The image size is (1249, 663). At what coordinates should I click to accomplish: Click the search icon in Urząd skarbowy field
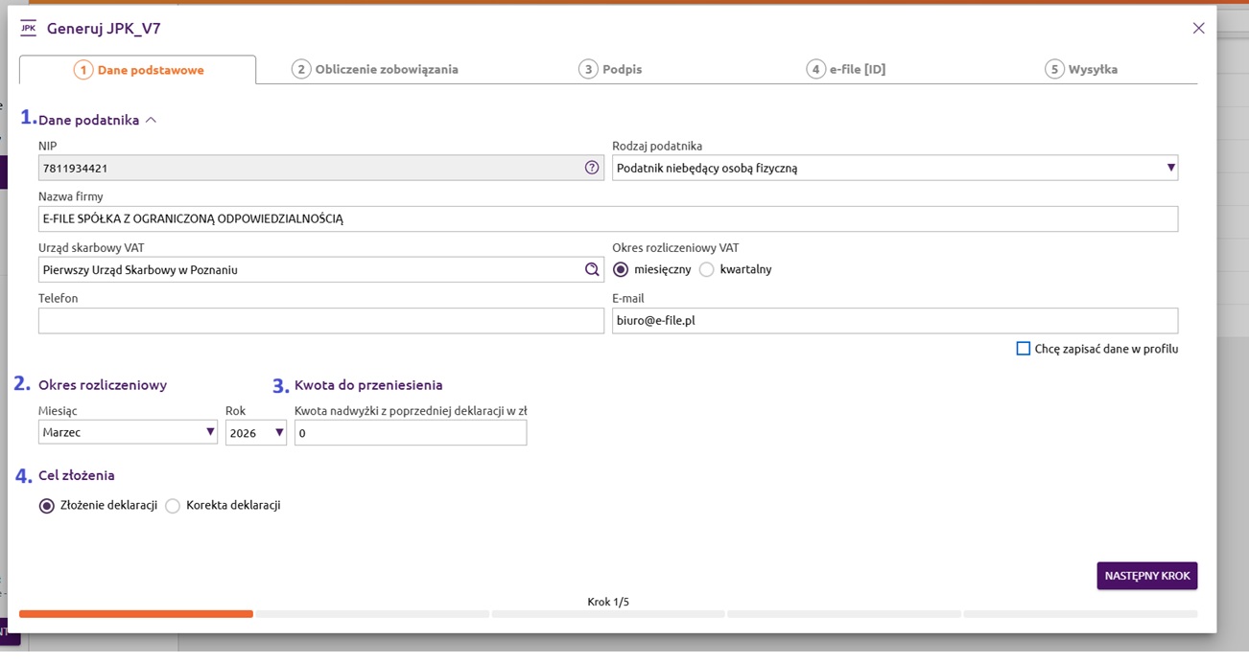[592, 270]
